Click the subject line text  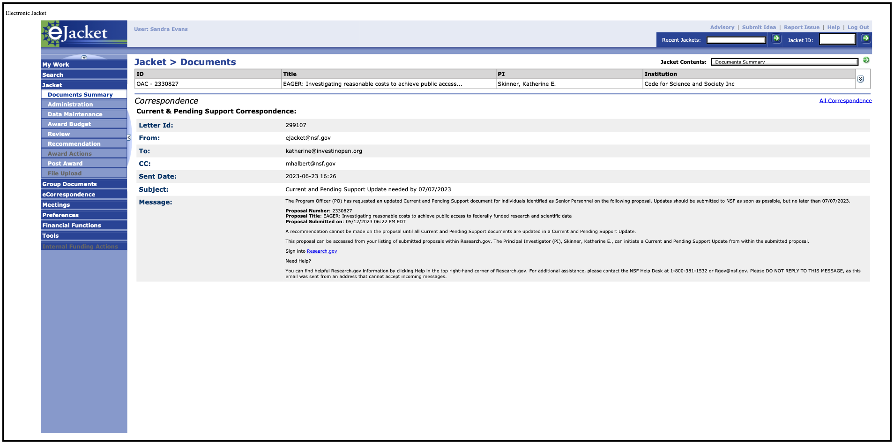point(368,189)
